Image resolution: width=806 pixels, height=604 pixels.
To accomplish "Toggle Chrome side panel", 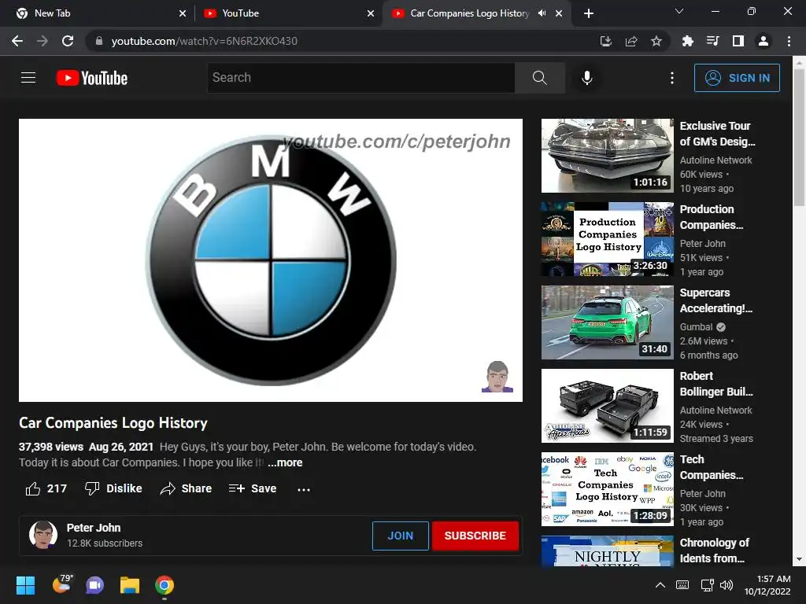I will coord(738,41).
